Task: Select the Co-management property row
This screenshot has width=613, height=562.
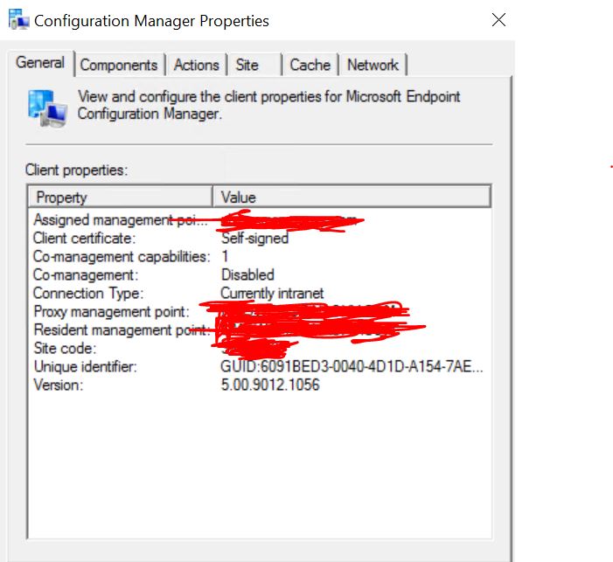Action: pyautogui.click(x=260, y=275)
